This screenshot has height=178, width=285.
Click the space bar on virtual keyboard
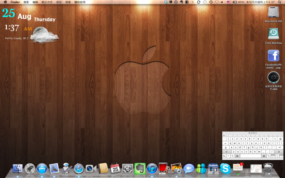pyautogui.click(x=251, y=156)
